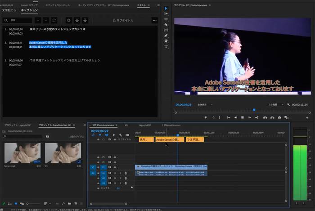
Task: Open the SceneDetection project tab menu
Action: click(74, 125)
